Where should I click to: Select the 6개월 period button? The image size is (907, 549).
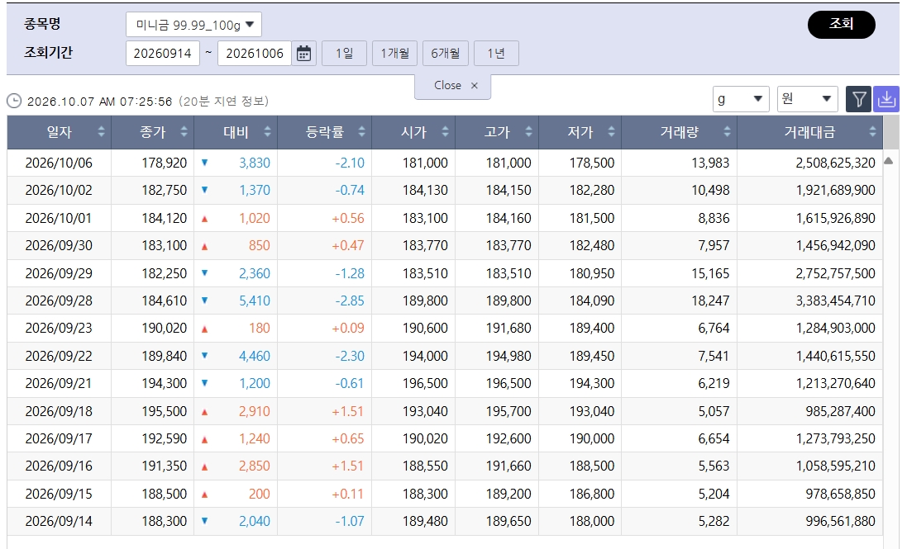(446, 54)
